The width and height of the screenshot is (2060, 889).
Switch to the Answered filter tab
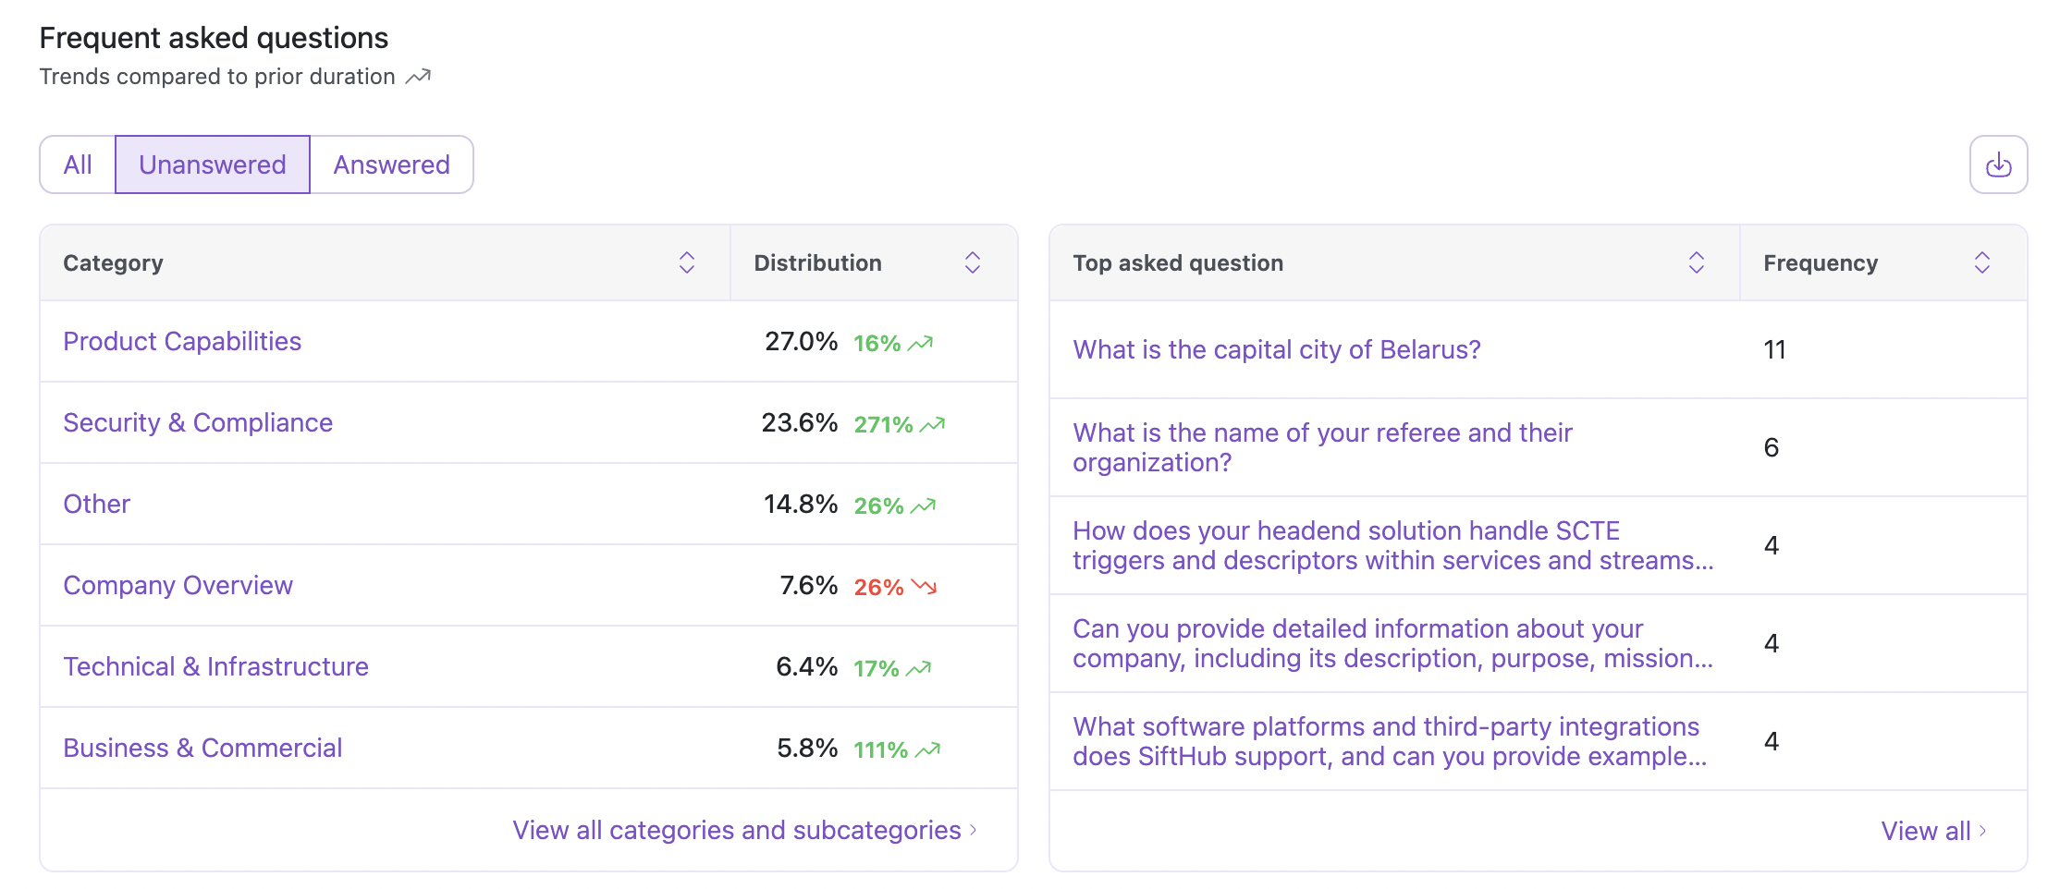(391, 164)
